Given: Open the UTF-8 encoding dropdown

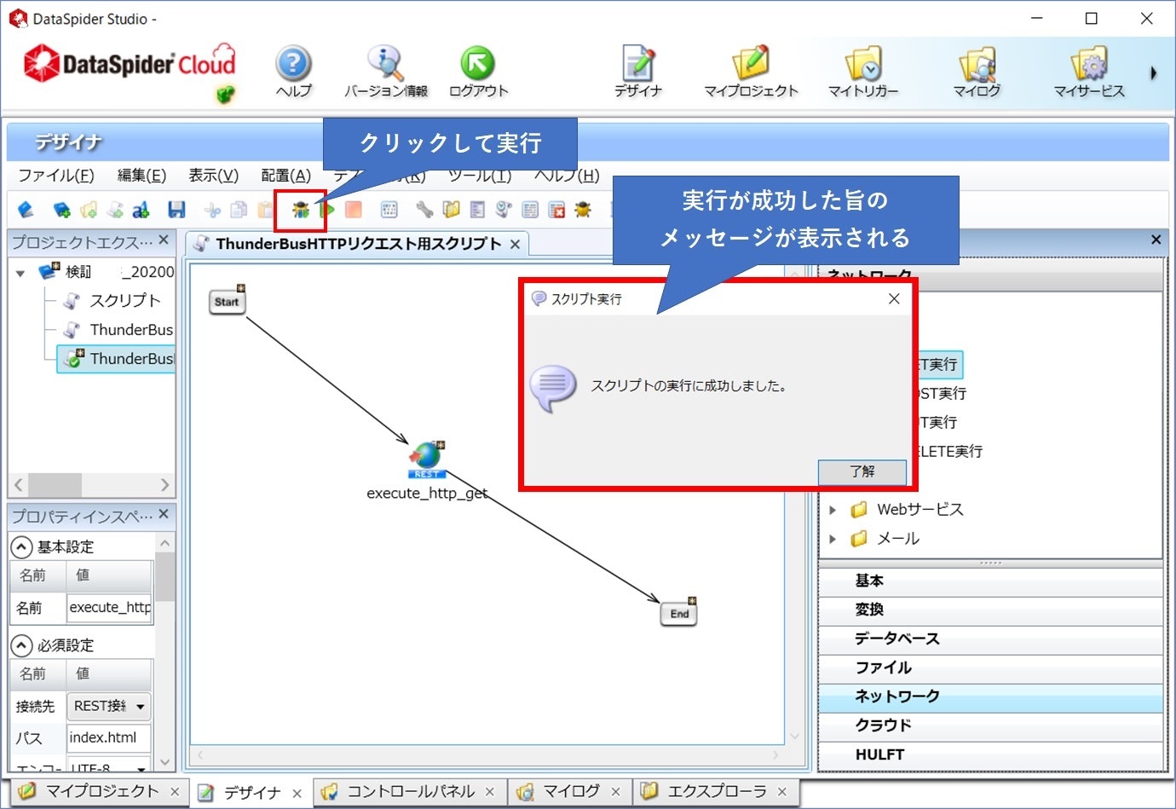Looking at the screenshot, I should pyautogui.click(x=109, y=766).
